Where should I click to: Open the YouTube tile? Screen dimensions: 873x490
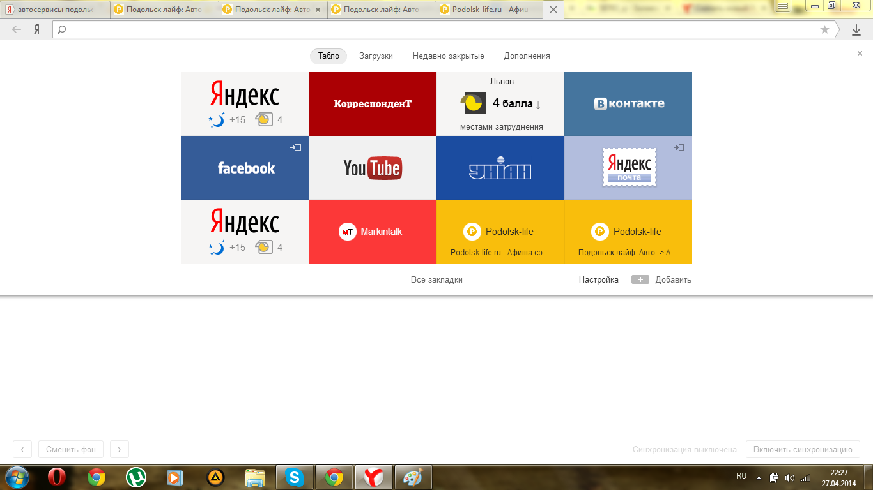click(x=373, y=168)
